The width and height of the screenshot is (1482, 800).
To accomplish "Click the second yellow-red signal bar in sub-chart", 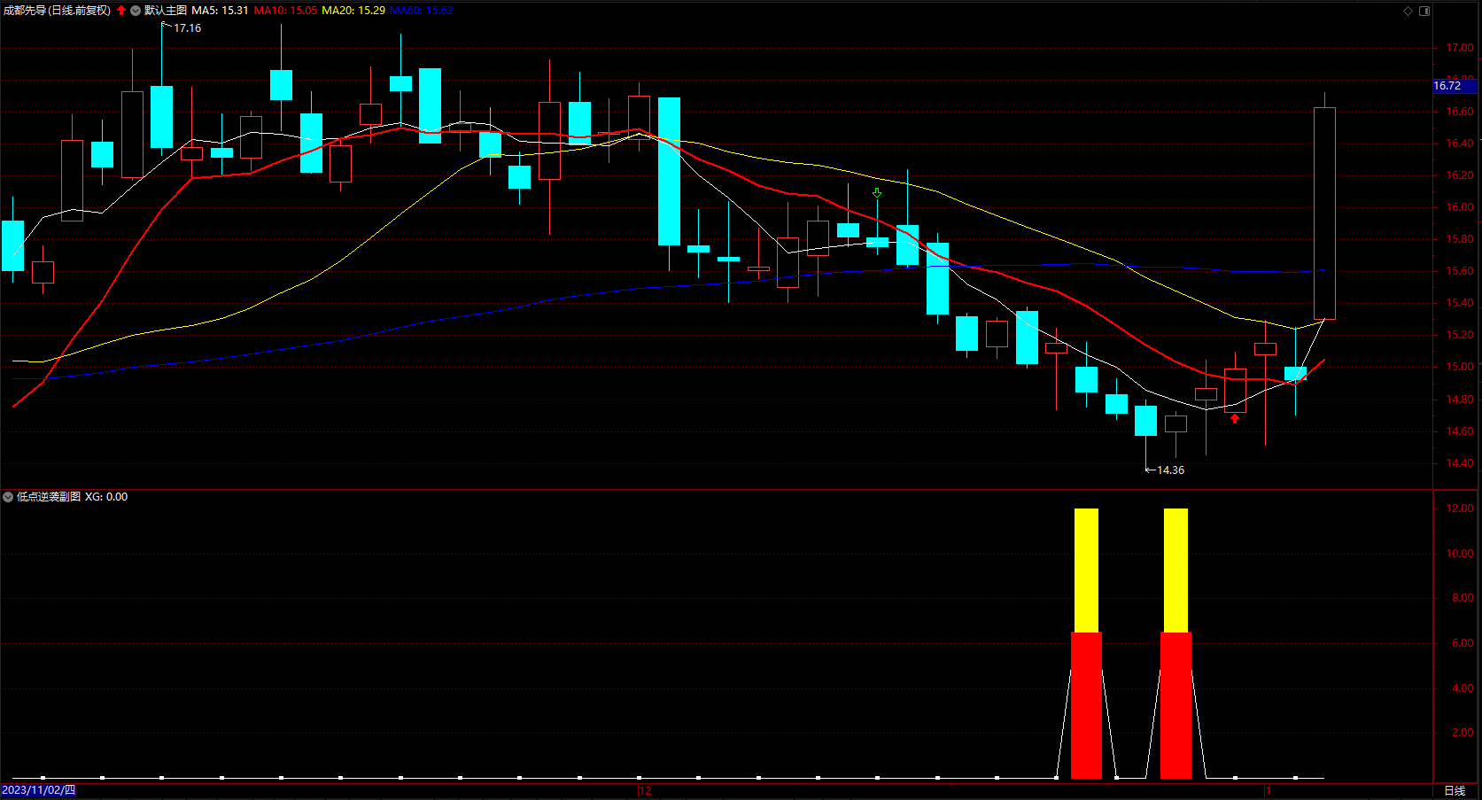I will pyautogui.click(x=1176, y=643).
